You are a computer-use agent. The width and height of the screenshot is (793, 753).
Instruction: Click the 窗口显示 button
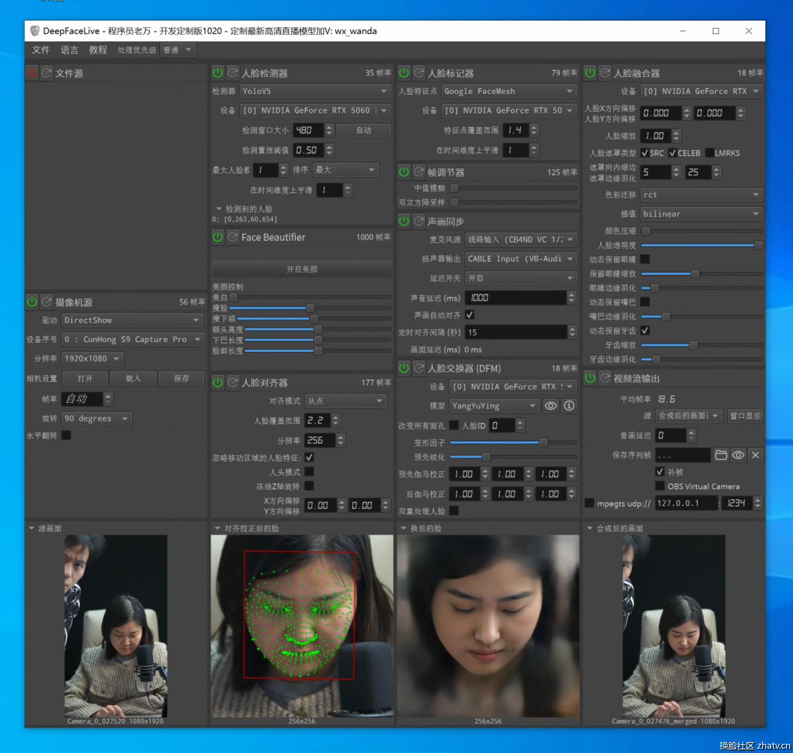tap(745, 416)
